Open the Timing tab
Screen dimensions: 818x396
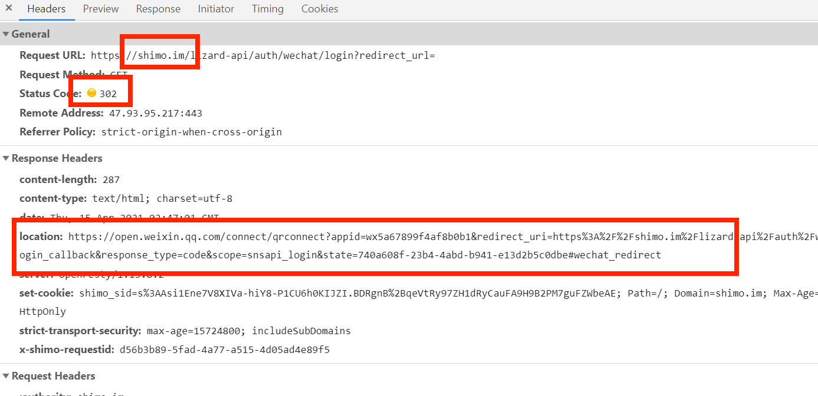coord(268,9)
